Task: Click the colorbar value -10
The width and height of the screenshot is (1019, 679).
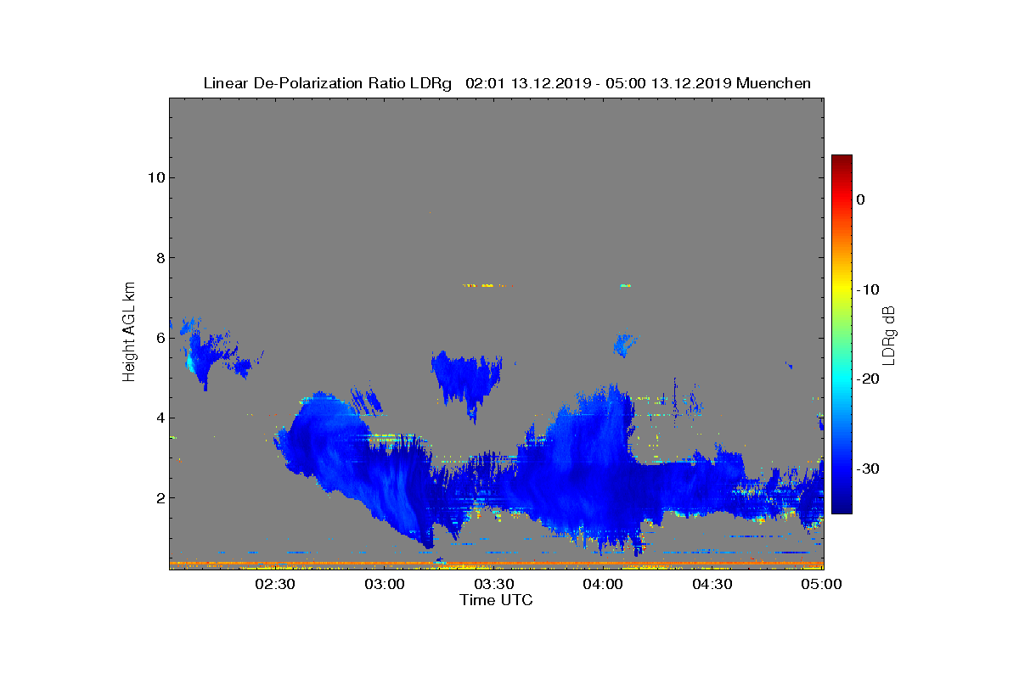Action: [x=867, y=289]
